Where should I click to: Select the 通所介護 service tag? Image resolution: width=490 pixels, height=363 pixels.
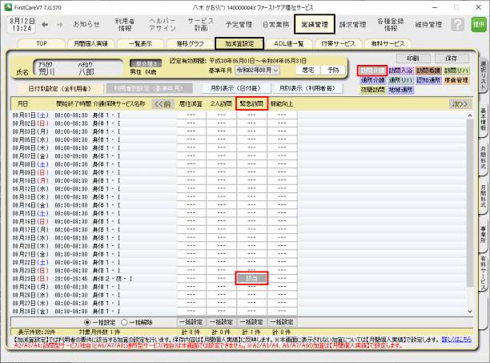(372, 81)
